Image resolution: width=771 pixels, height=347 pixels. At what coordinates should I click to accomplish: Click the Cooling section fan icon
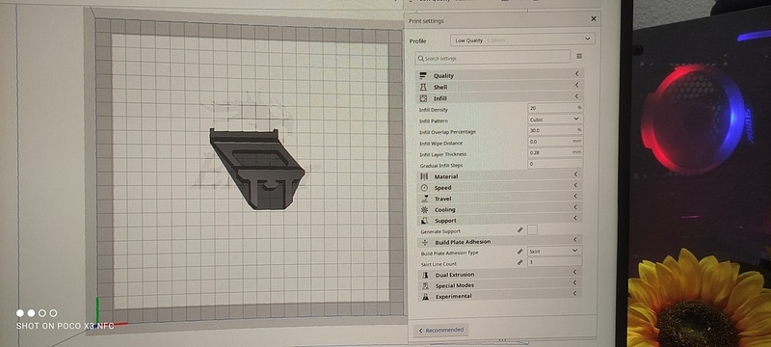pyautogui.click(x=425, y=210)
